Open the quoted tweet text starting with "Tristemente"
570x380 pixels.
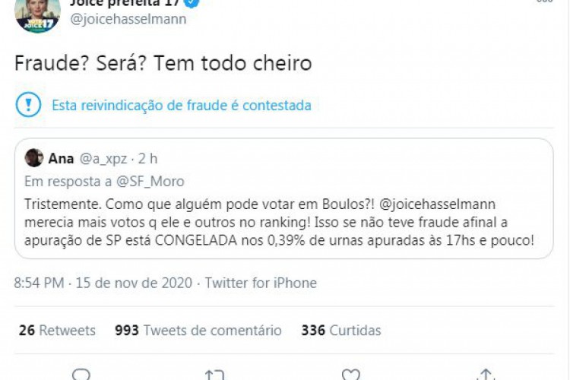[279, 222]
